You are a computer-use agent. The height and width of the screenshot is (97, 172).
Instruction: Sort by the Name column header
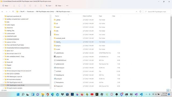57,16
